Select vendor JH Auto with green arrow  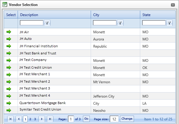[9, 39]
